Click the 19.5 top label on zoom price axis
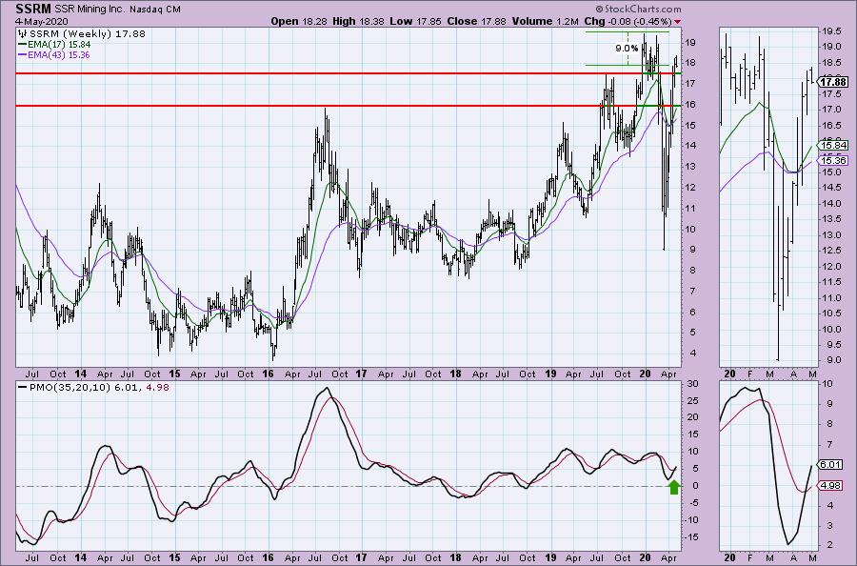Viewport: 857px width, 566px height. tap(832, 31)
